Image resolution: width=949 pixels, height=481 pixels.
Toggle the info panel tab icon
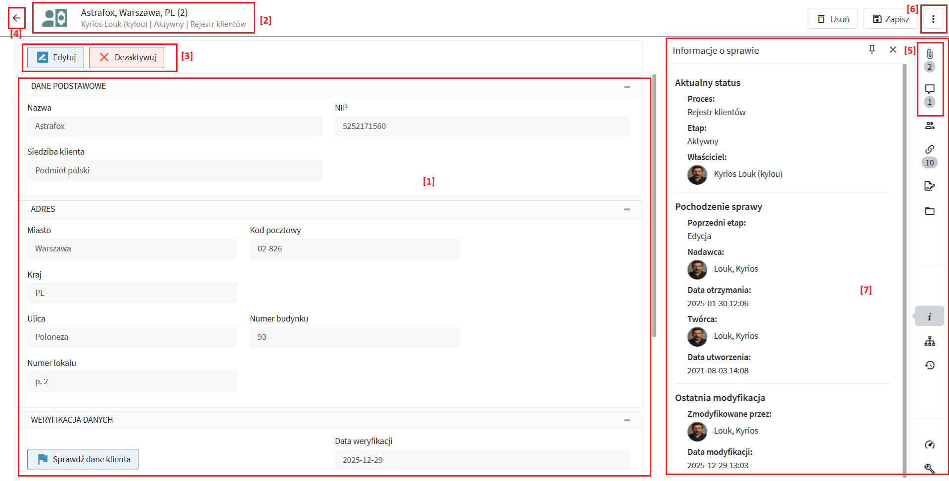(x=930, y=317)
